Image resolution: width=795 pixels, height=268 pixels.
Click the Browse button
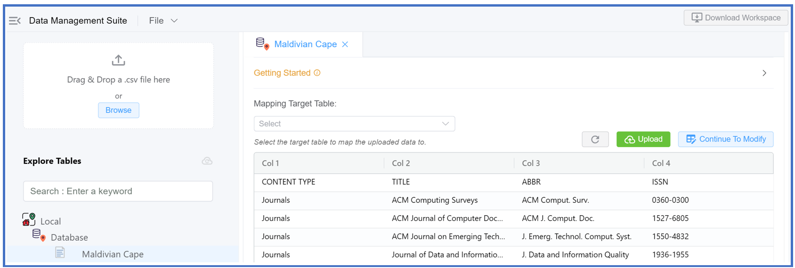click(x=118, y=110)
